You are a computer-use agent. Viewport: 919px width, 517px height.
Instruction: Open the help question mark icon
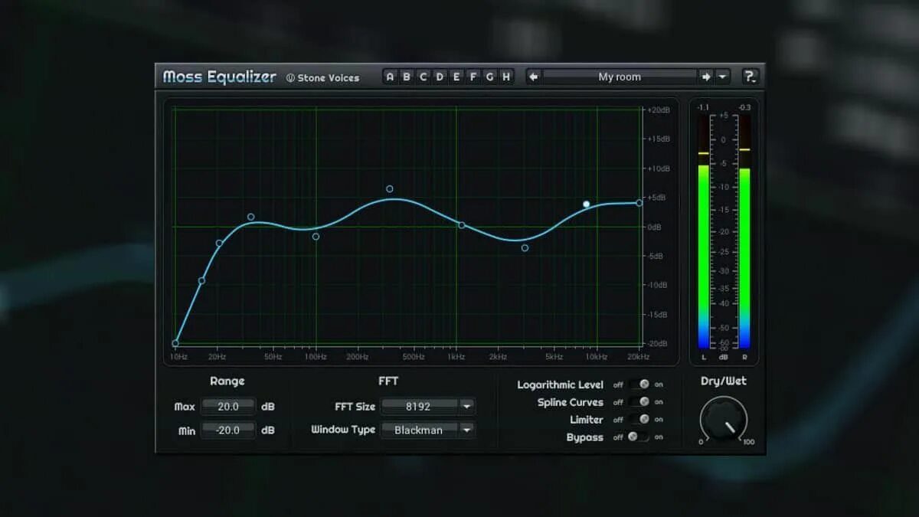click(751, 76)
